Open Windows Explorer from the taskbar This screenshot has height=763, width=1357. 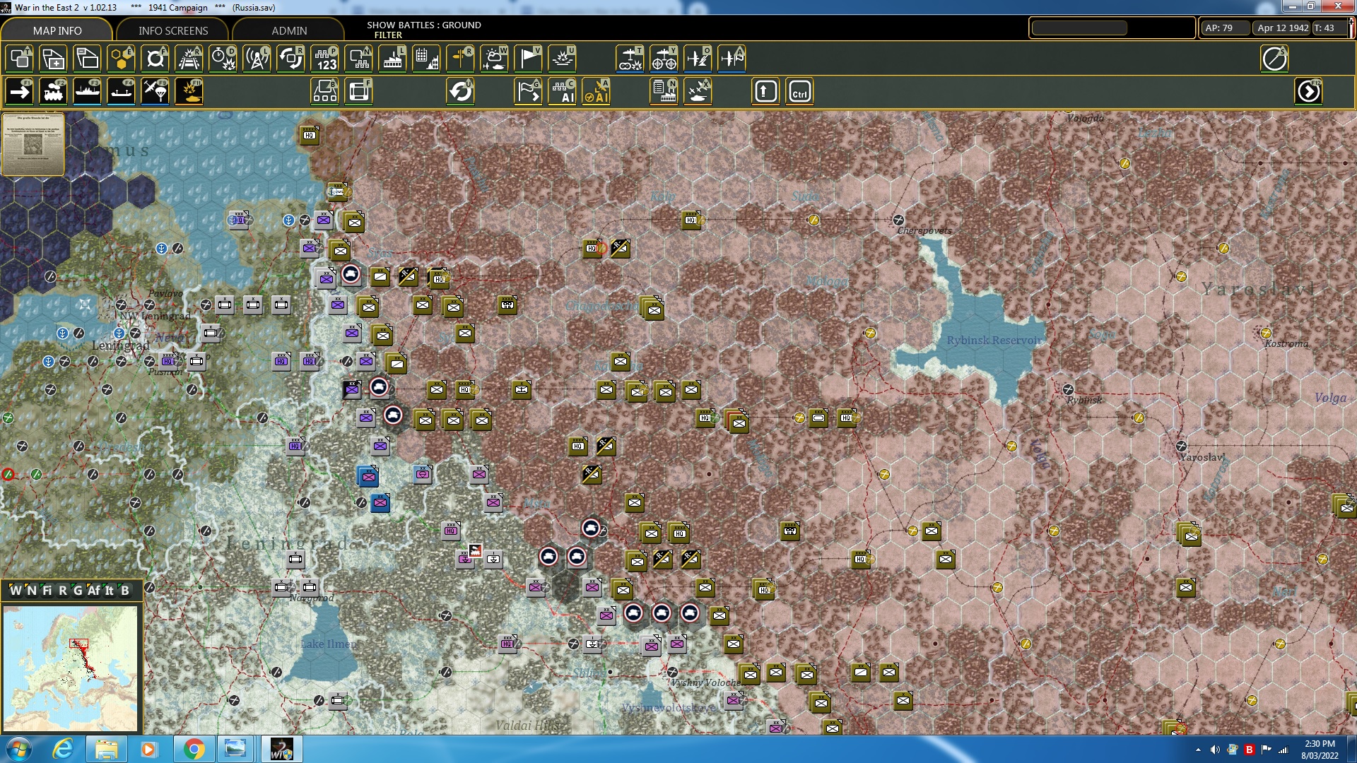[x=106, y=749]
